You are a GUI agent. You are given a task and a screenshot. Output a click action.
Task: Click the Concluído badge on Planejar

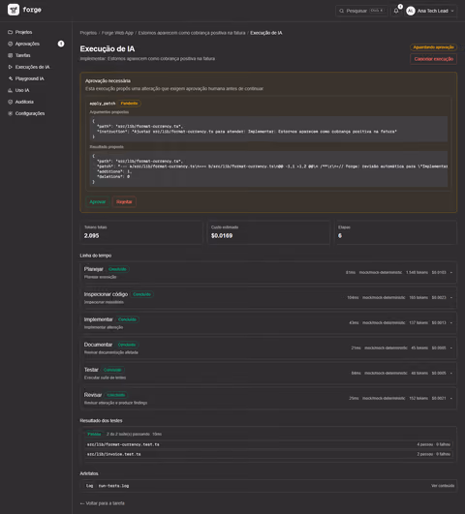pyautogui.click(x=117, y=269)
